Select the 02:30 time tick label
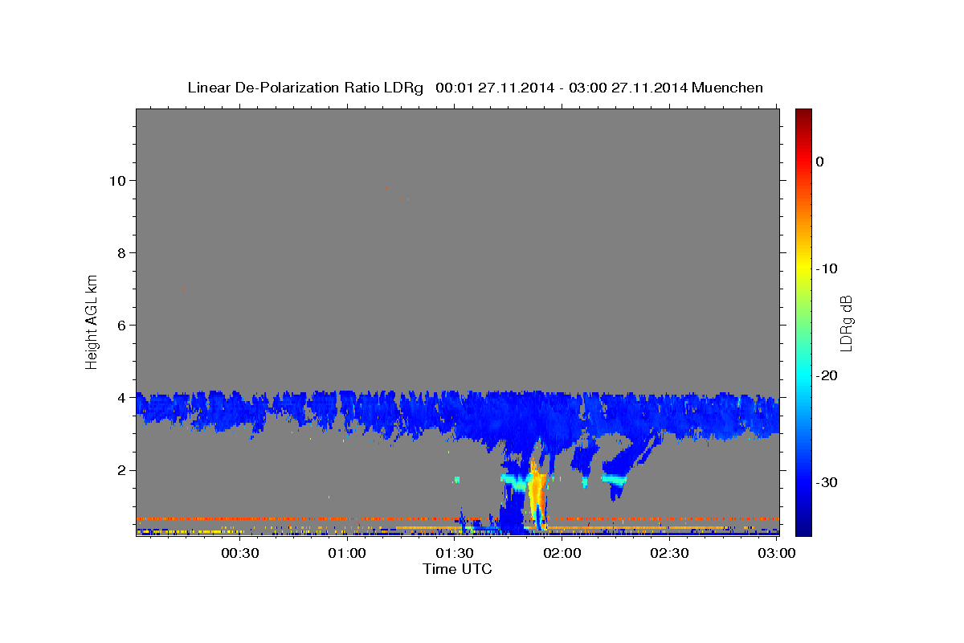Image resolution: width=964 pixels, height=643 pixels. 669,553
